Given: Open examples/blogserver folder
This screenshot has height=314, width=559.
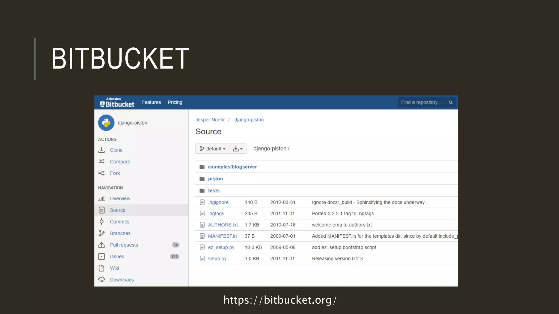Looking at the screenshot, I should (x=232, y=167).
